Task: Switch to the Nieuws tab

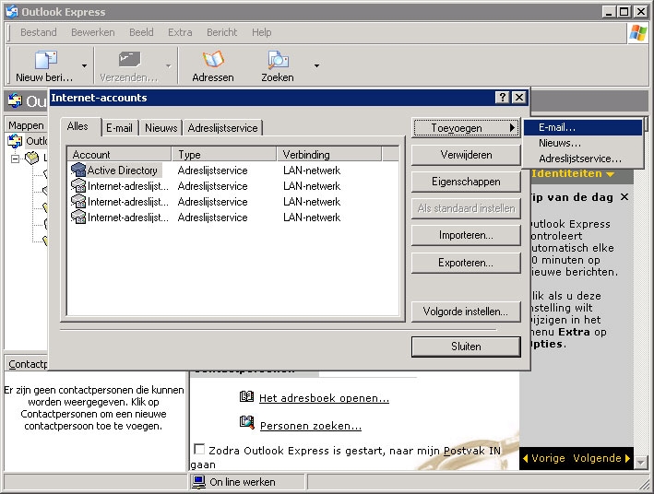Action: coord(161,128)
